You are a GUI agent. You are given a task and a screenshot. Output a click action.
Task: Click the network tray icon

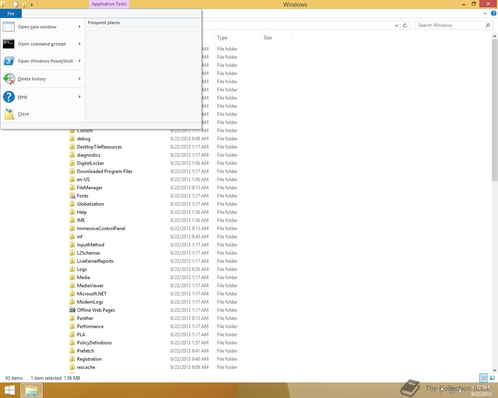click(x=452, y=390)
